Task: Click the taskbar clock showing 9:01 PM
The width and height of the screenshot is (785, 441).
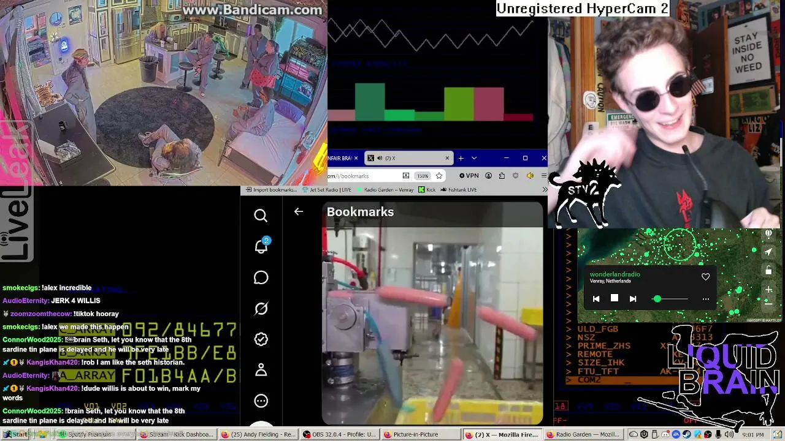Action: pyautogui.click(x=752, y=435)
